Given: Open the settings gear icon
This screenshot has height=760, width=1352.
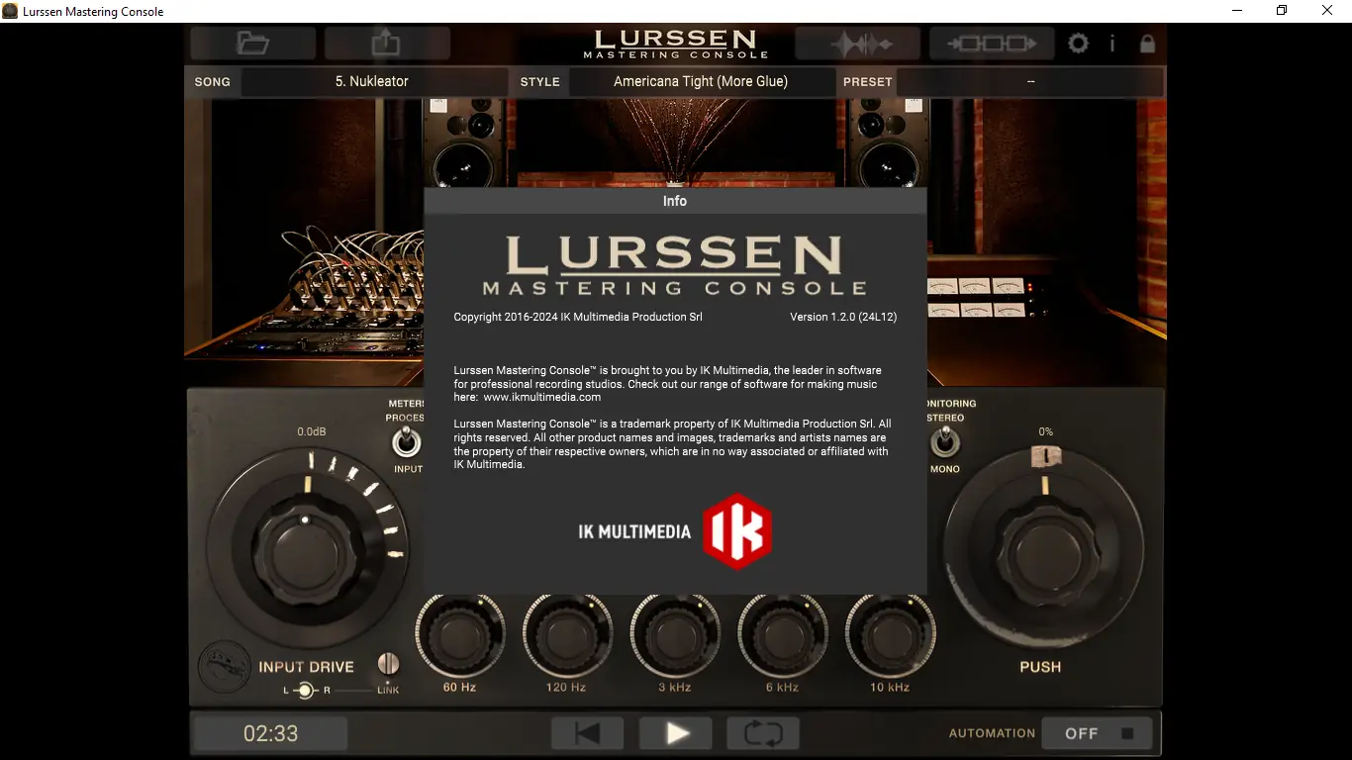Looking at the screenshot, I should [1078, 44].
